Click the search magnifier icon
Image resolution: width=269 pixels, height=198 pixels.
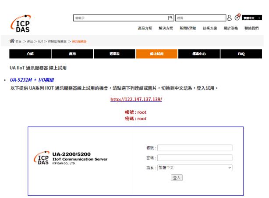point(170,18)
